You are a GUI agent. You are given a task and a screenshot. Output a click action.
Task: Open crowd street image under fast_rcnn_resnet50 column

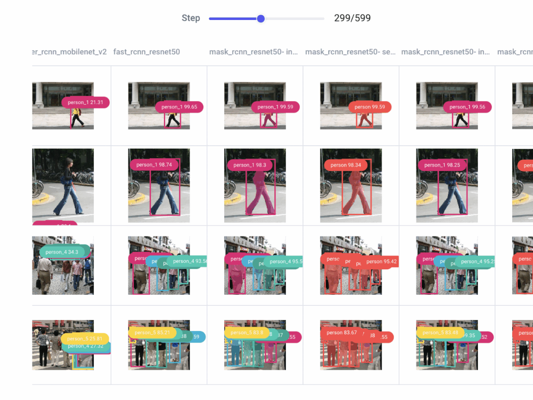point(159,265)
